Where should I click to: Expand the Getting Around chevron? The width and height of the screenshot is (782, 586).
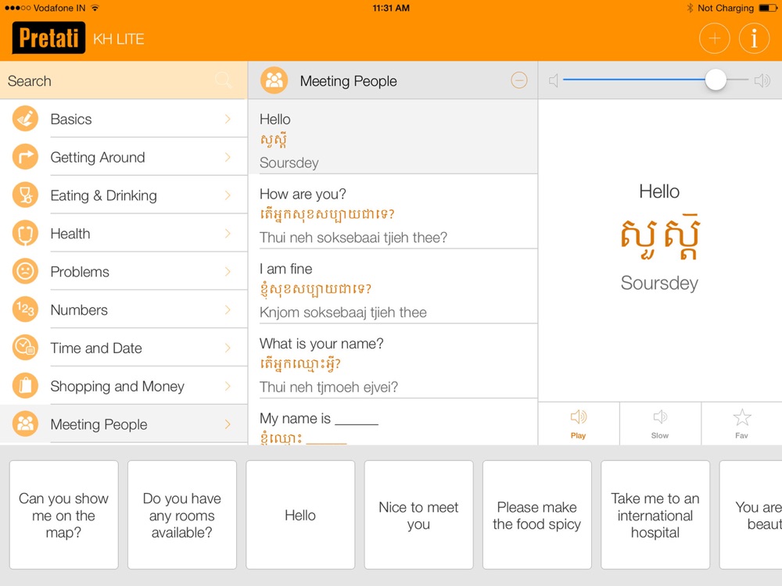click(x=228, y=158)
